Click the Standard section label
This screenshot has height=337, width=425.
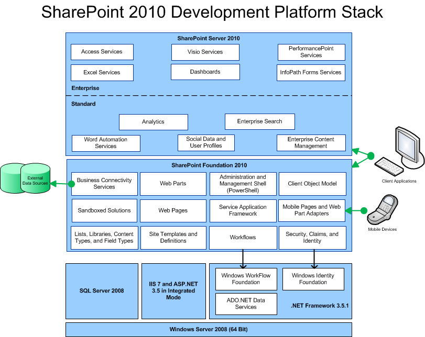(82, 104)
